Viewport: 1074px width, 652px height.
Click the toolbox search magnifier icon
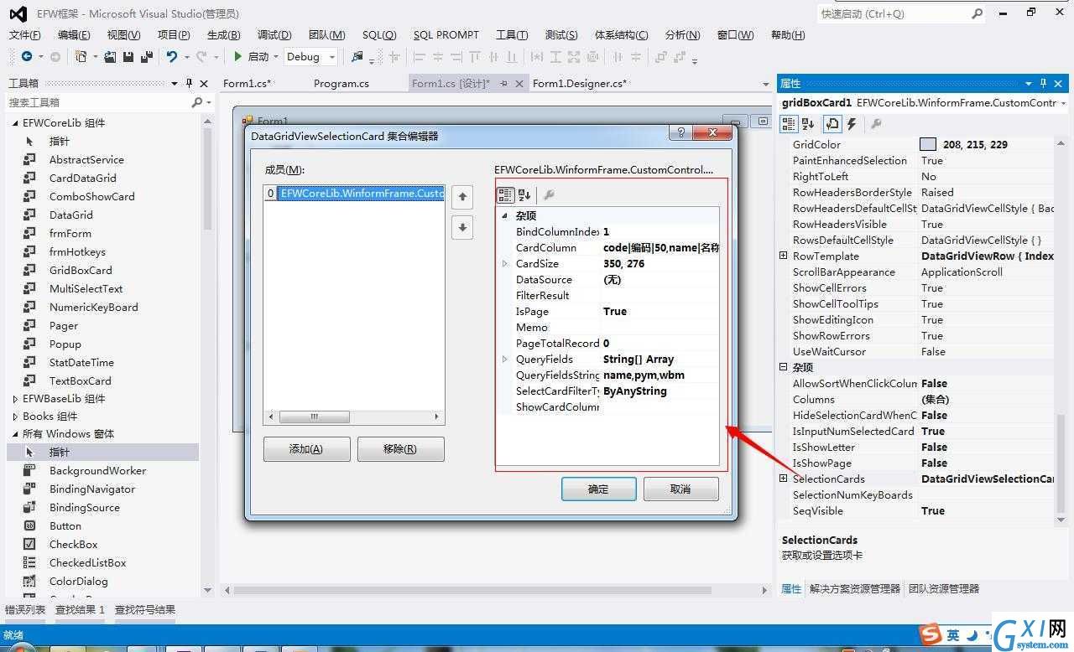197,102
